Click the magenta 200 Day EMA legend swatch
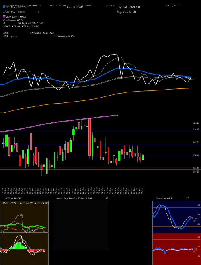This screenshot has width=201, height=265. click(x=4, y=16)
